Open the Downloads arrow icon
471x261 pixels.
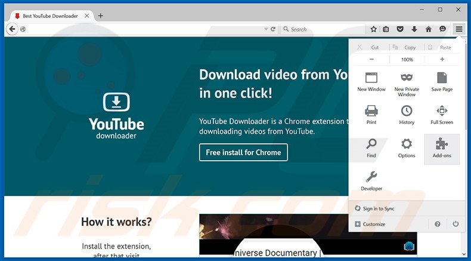pyautogui.click(x=414, y=29)
